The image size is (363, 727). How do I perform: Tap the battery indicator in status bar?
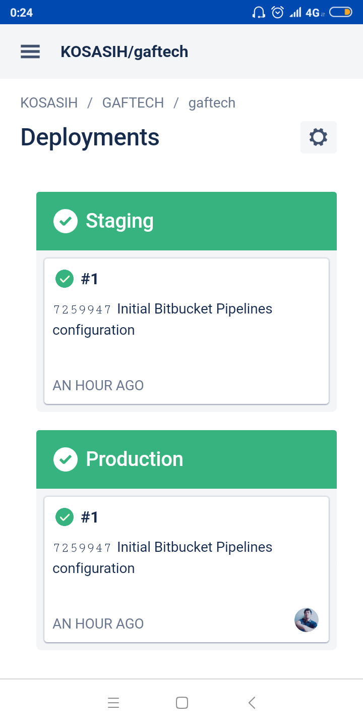point(340,12)
